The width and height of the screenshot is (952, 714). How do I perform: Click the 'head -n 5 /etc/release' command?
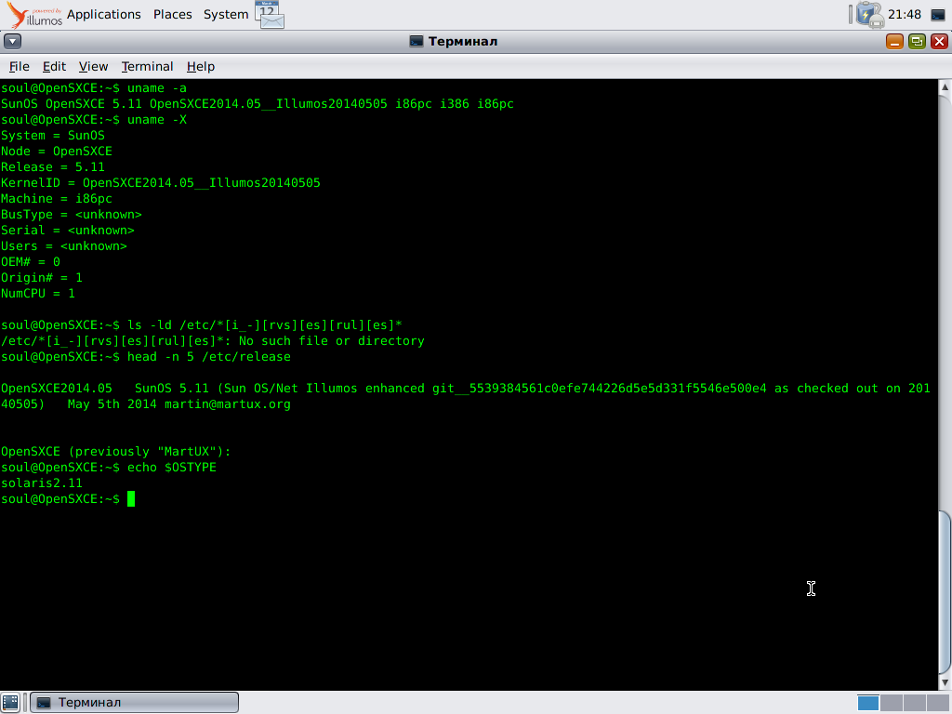[x=209, y=356]
